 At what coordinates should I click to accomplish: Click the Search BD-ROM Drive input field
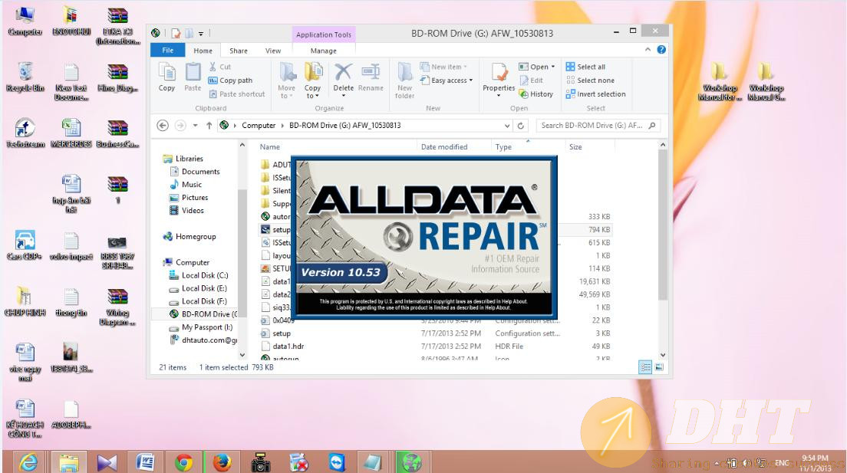click(591, 126)
